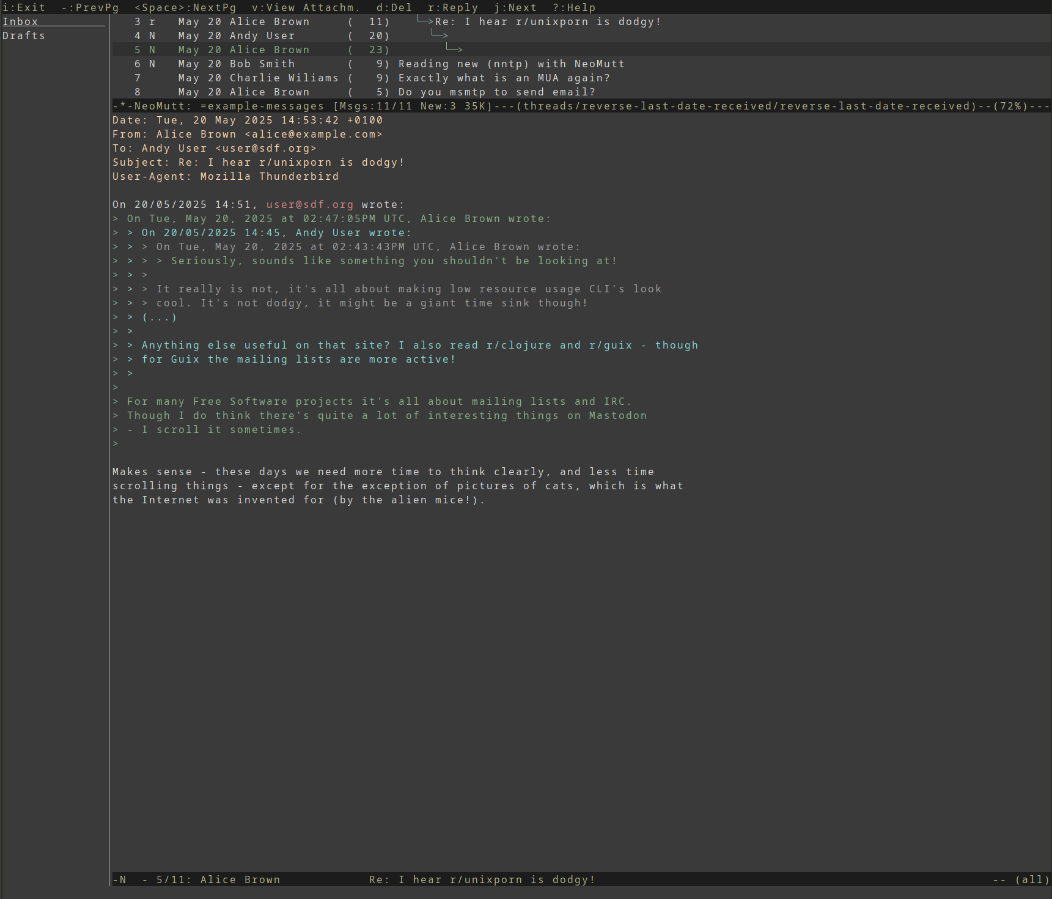Open the msmtp email message from Alice
Image resolution: width=1052 pixels, height=899 pixels.
[496, 92]
